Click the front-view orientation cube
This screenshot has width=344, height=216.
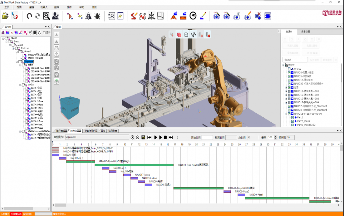(x=70, y=108)
